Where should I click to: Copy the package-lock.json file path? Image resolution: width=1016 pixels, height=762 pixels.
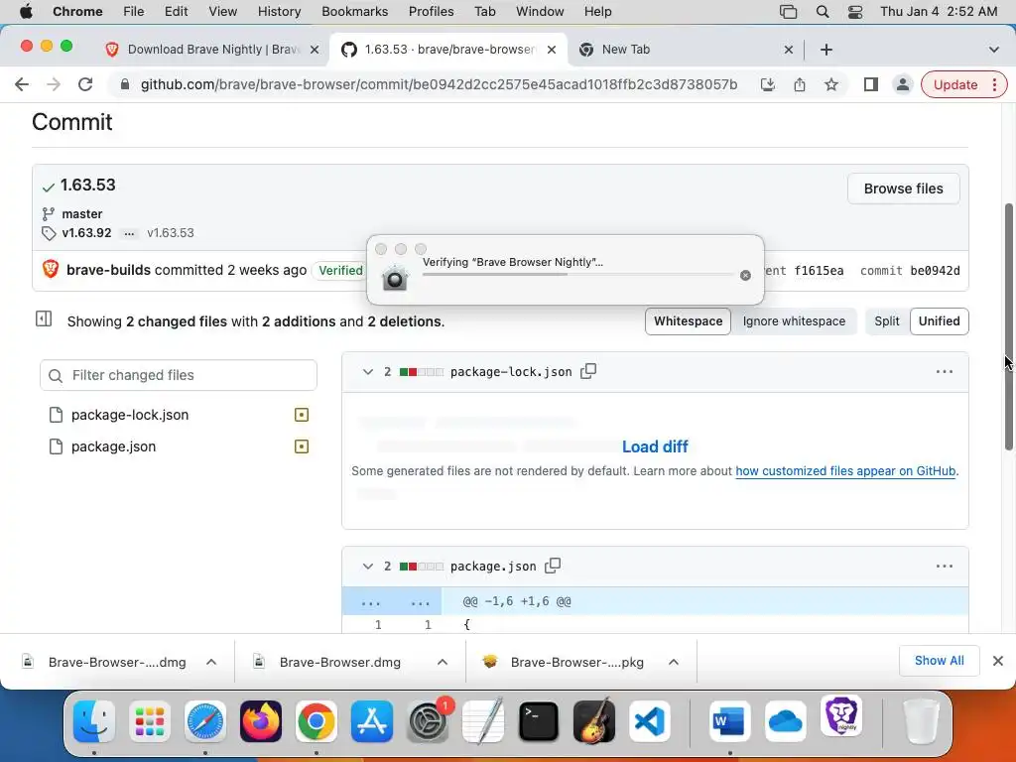[x=588, y=371]
